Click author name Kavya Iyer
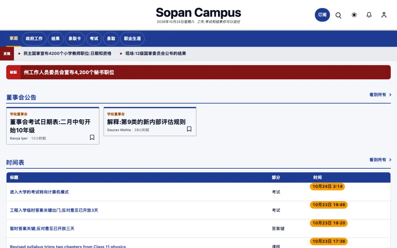 [x=19, y=138]
